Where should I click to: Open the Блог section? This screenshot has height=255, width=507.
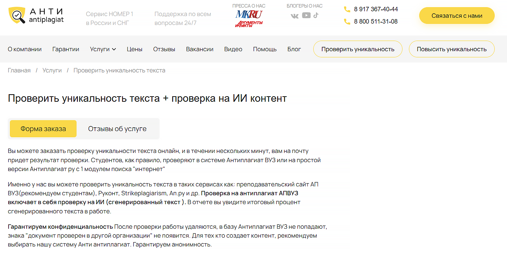click(x=294, y=49)
